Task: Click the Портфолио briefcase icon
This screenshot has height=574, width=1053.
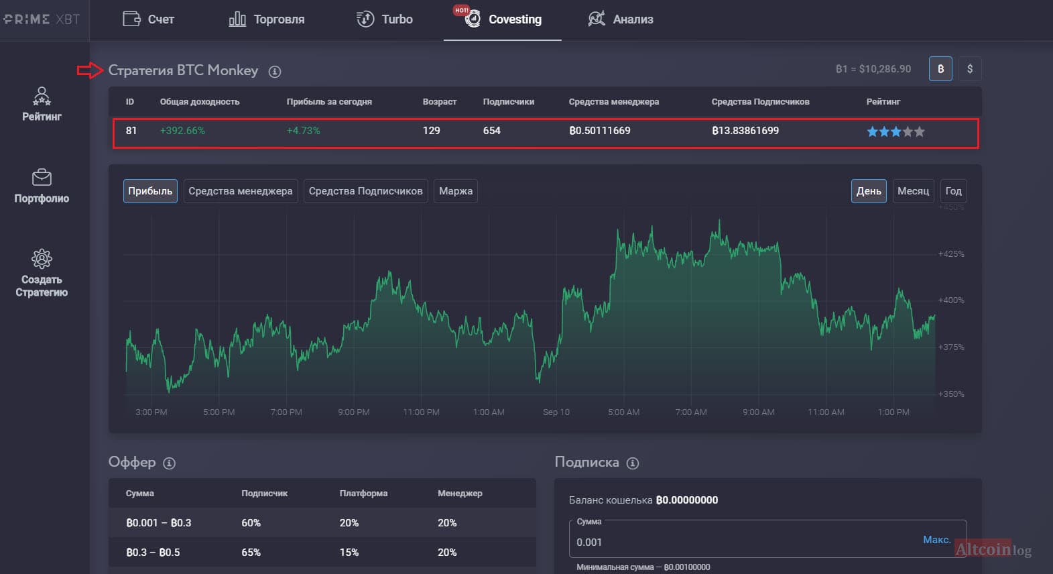Action: click(x=42, y=178)
